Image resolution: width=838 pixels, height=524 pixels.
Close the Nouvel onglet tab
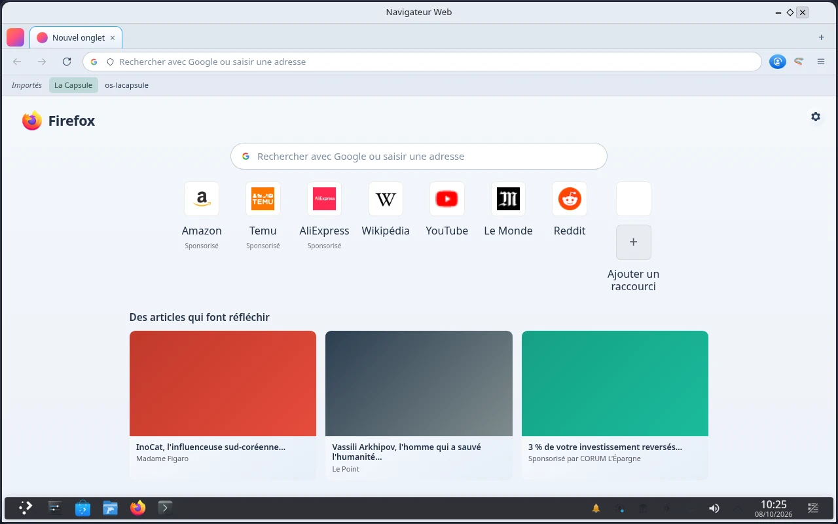(113, 38)
